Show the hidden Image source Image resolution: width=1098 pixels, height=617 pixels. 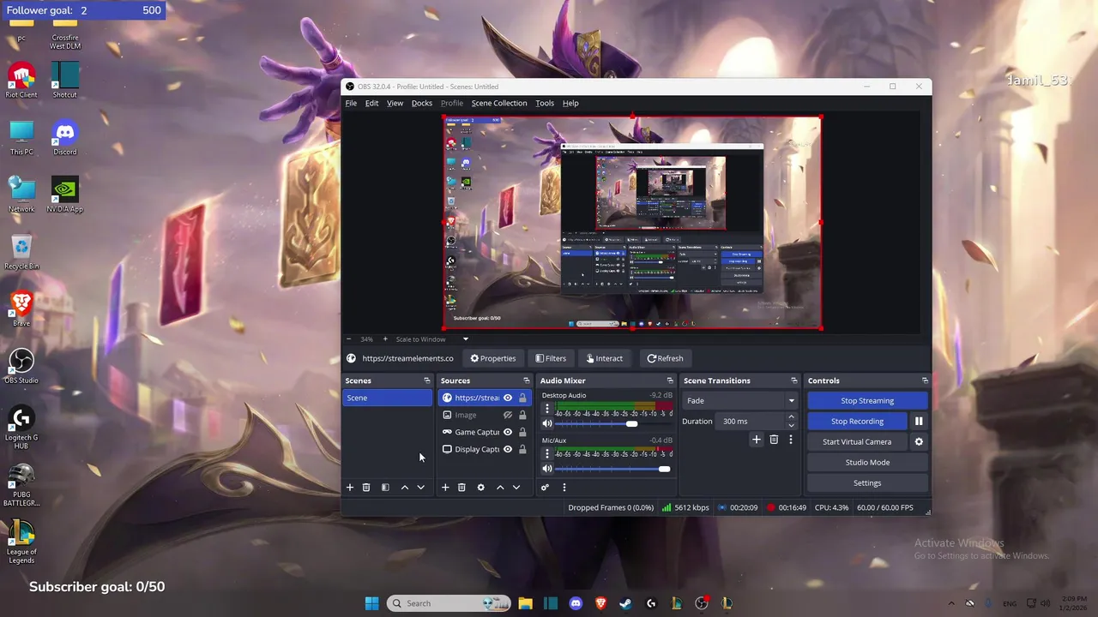click(508, 415)
